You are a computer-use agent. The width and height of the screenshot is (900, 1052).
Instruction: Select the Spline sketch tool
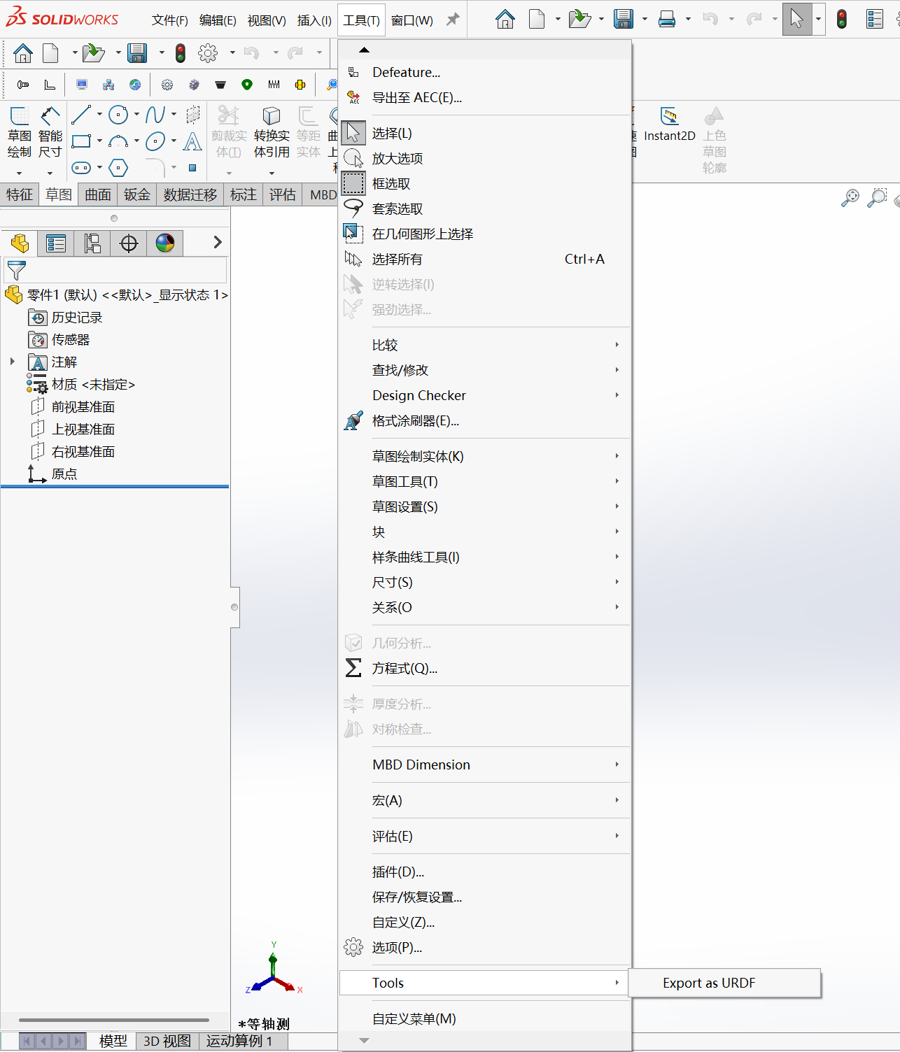(155, 115)
